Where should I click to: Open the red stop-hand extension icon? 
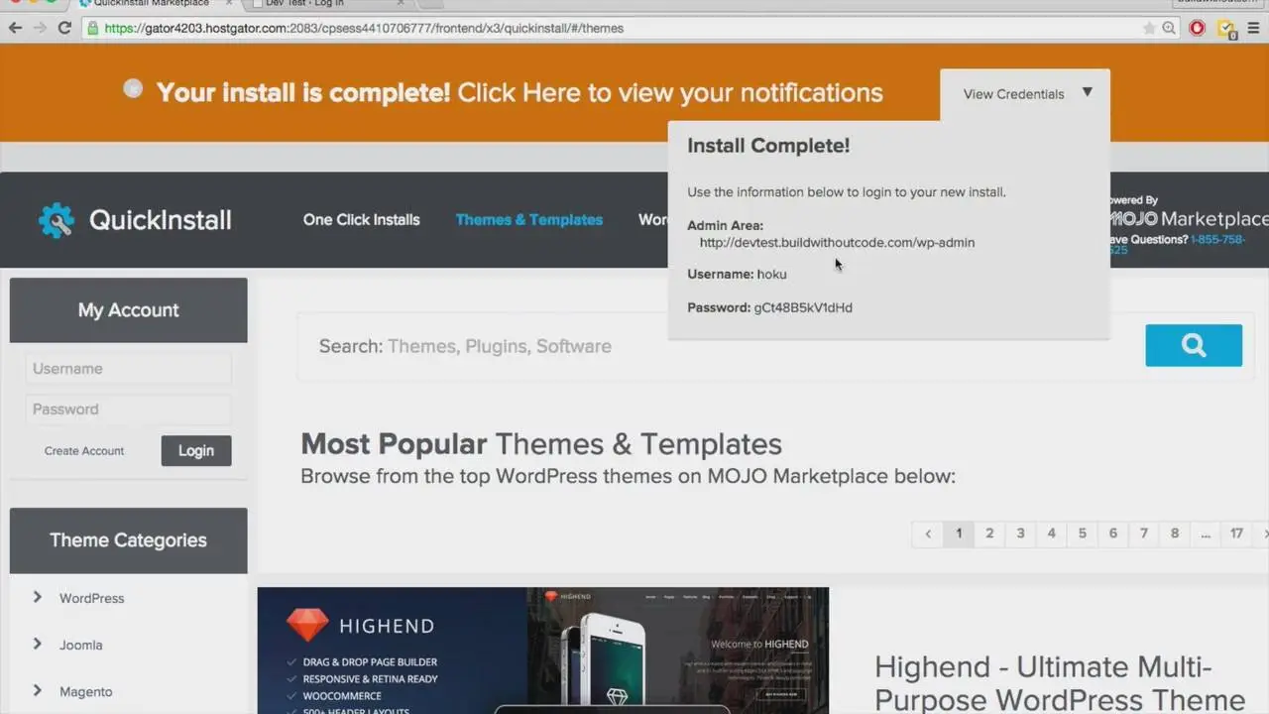(1197, 28)
